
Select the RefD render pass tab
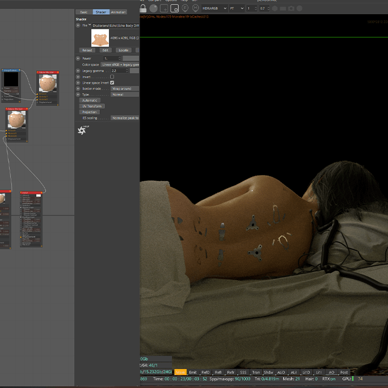pos(205,372)
